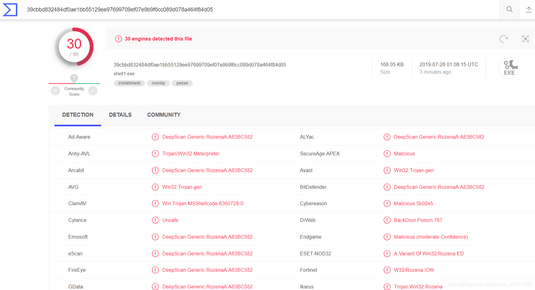Viewport: 535px width, 290px height.
Task: Click warning icon in Cylance row
Action: click(x=155, y=220)
